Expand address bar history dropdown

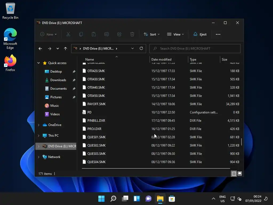click(x=133, y=49)
